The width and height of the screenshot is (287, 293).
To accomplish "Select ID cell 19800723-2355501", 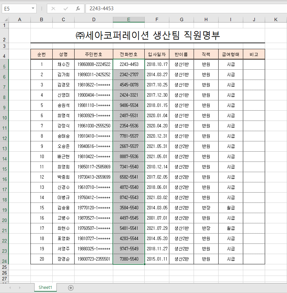I will 94,259.
